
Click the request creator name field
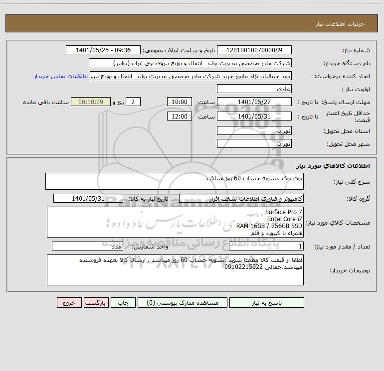click(x=191, y=76)
